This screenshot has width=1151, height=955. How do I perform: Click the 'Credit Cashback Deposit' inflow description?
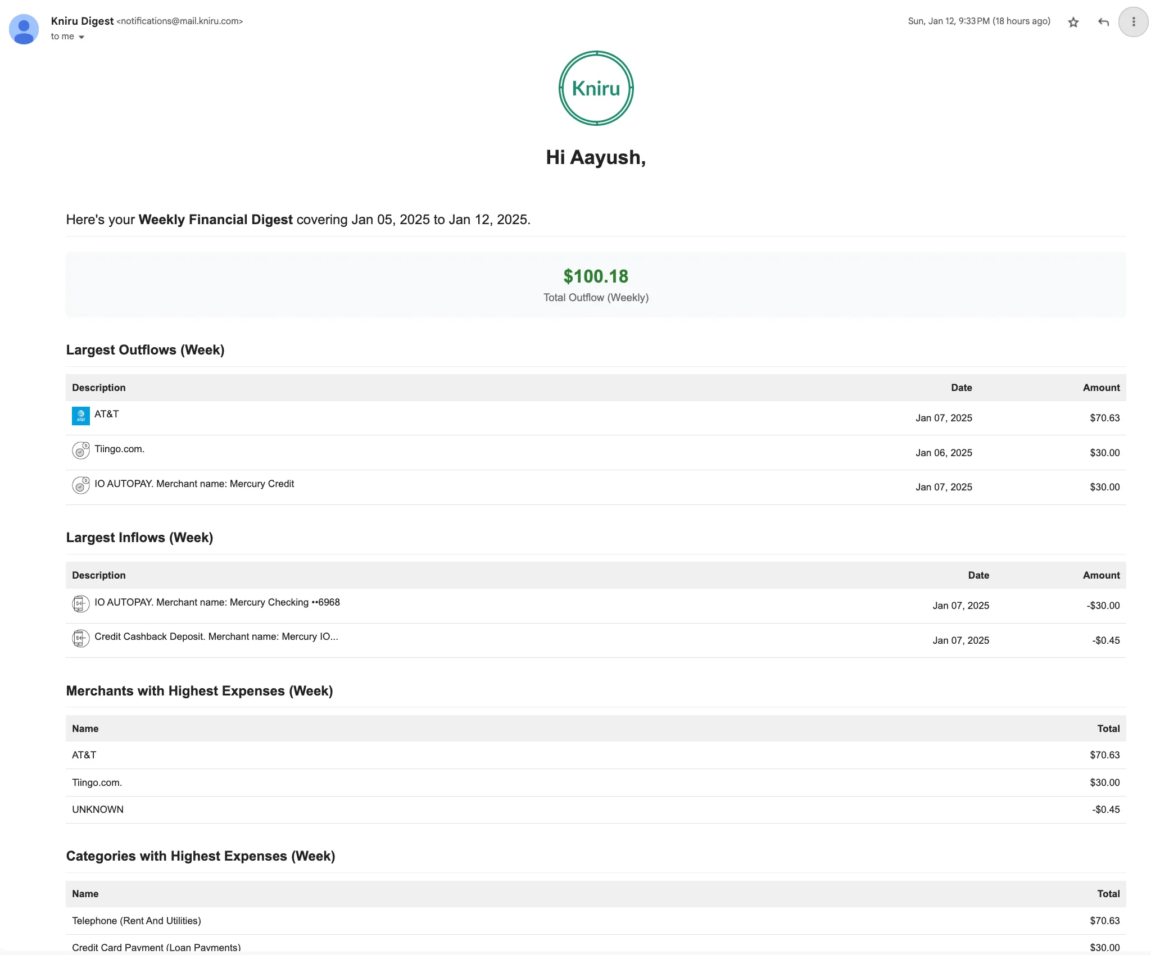[216, 636]
